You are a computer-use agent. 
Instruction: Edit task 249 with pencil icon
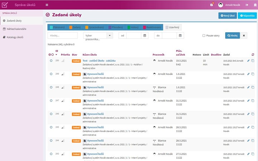(248, 74)
